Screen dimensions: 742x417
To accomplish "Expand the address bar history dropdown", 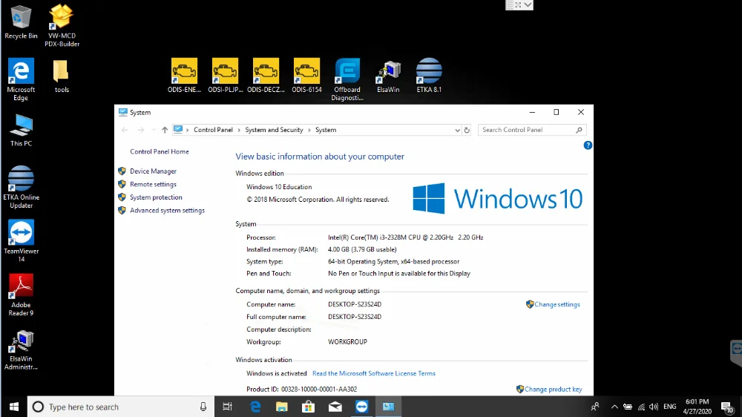I will coord(457,130).
